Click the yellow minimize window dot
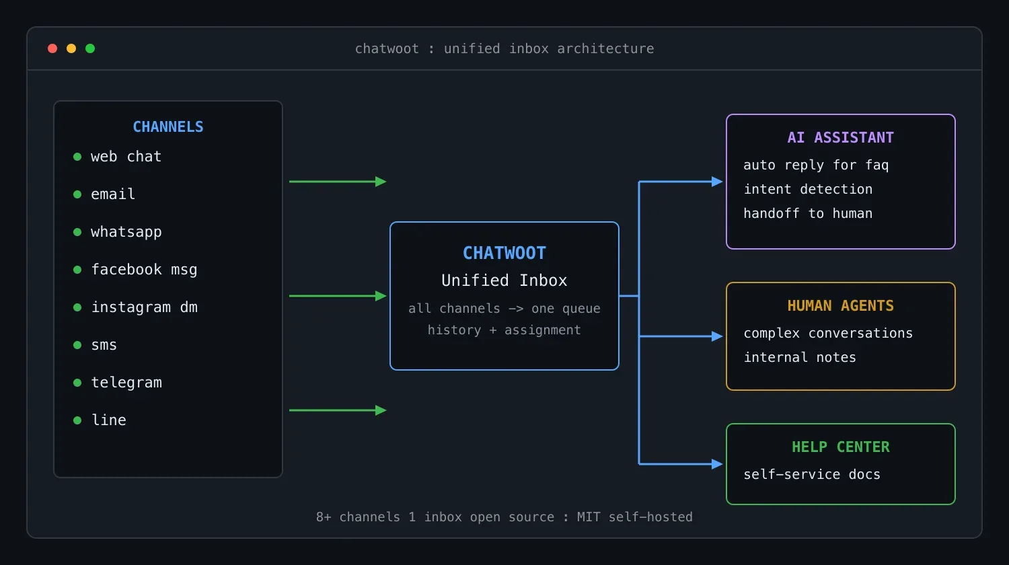The width and height of the screenshot is (1009, 565). (x=71, y=48)
